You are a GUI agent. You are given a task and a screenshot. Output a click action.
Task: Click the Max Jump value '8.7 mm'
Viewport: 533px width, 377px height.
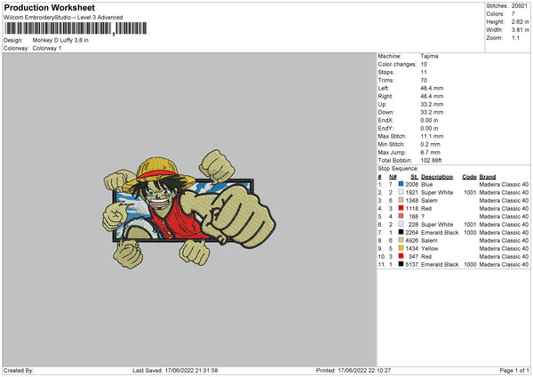point(430,152)
